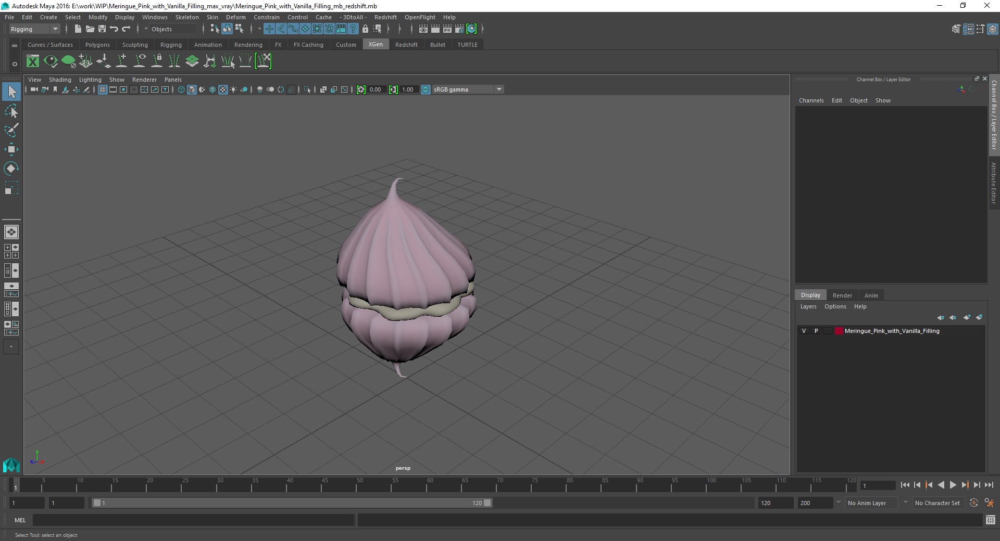Activate the Scale tool in the toolbox

[11, 188]
